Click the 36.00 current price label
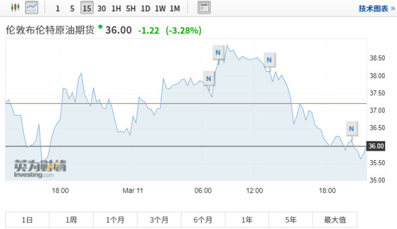Image resolution: width=397 pixels, height=229 pixels. (x=376, y=146)
